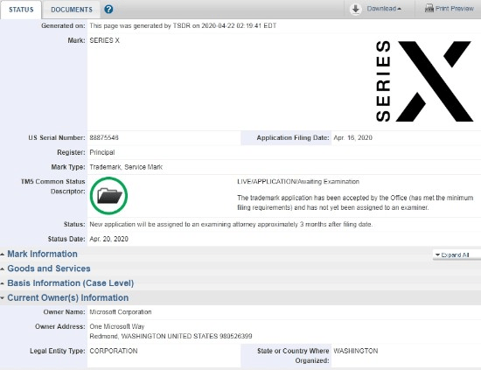Click the Microsoft Corporation owner name

[121, 312]
